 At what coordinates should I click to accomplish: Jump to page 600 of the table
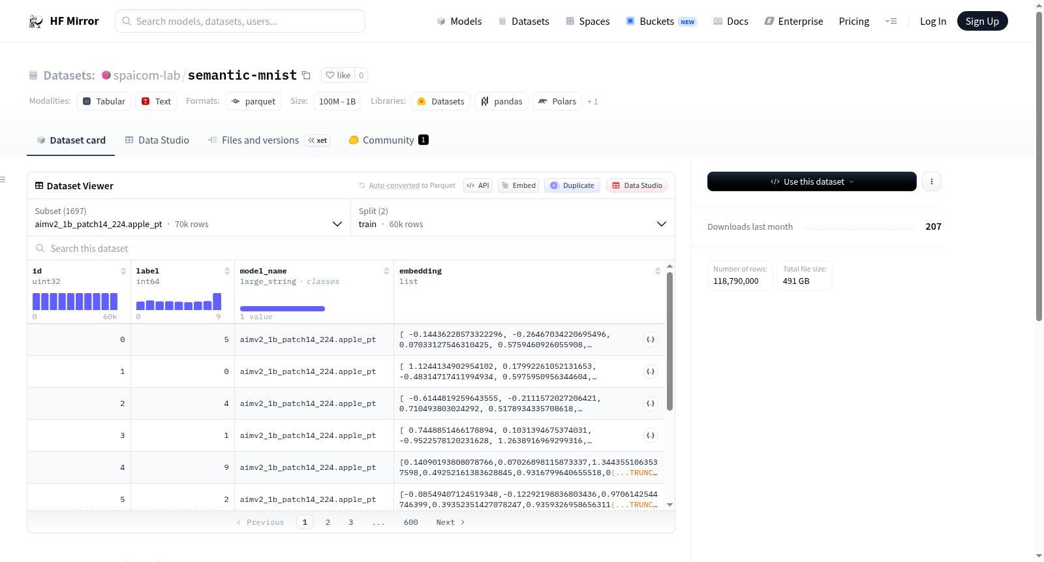click(x=410, y=522)
